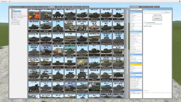Click the camera key bind button

[x=157, y=18]
